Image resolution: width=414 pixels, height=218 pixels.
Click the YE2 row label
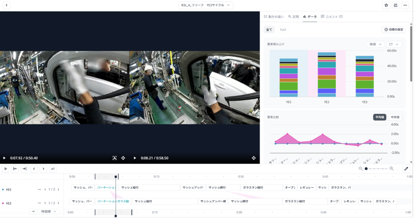pyautogui.click(x=8, y=203)
